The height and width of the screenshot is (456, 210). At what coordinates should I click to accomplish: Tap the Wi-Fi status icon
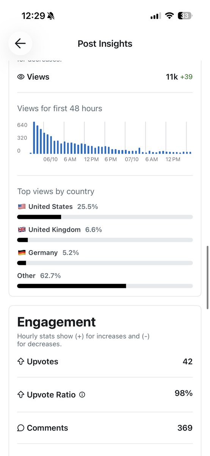[170, 16]
